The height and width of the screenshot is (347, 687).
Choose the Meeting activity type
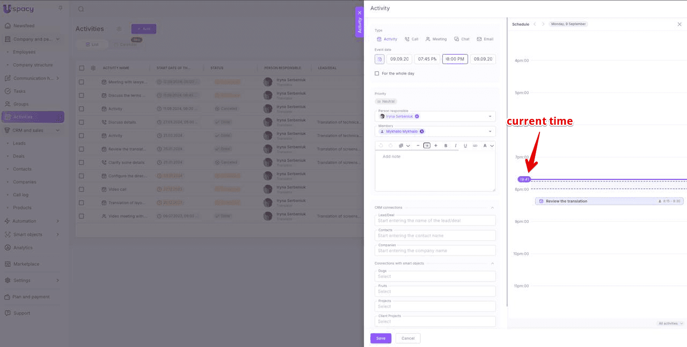(x=436, y=39)
